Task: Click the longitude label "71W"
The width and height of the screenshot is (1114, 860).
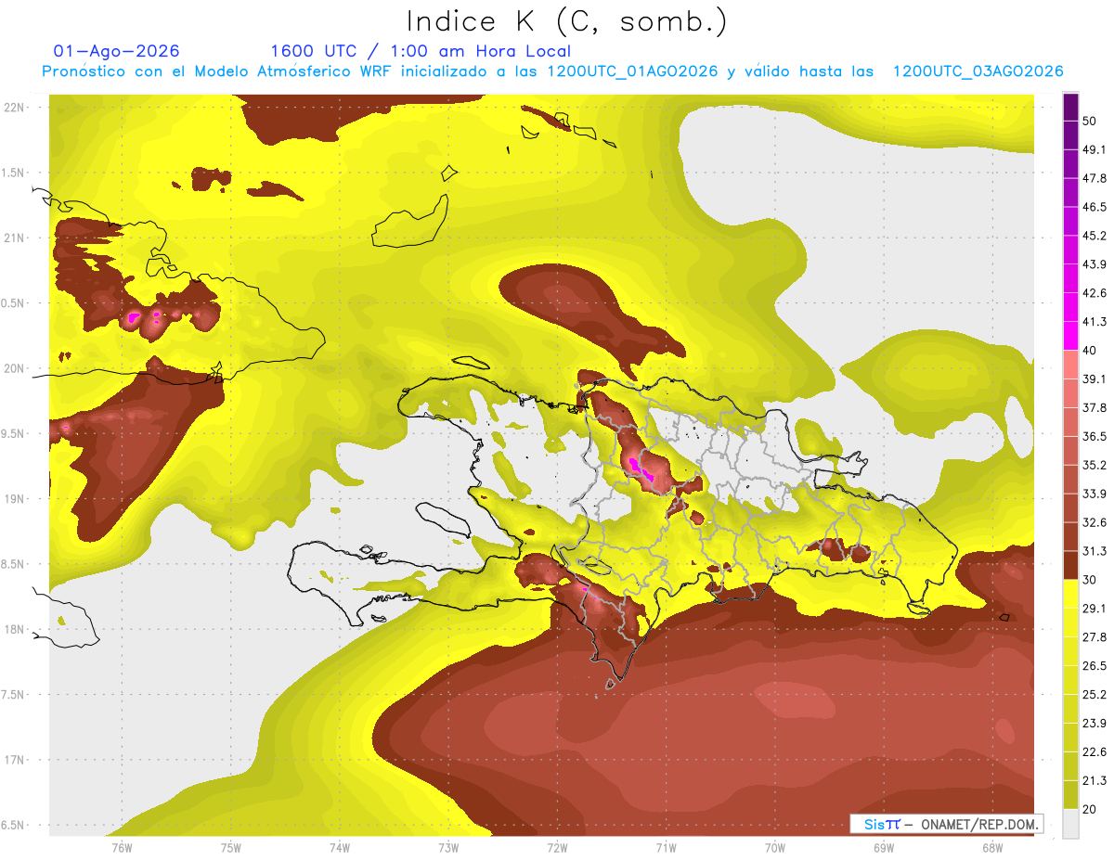Action: tap(666, 847)
